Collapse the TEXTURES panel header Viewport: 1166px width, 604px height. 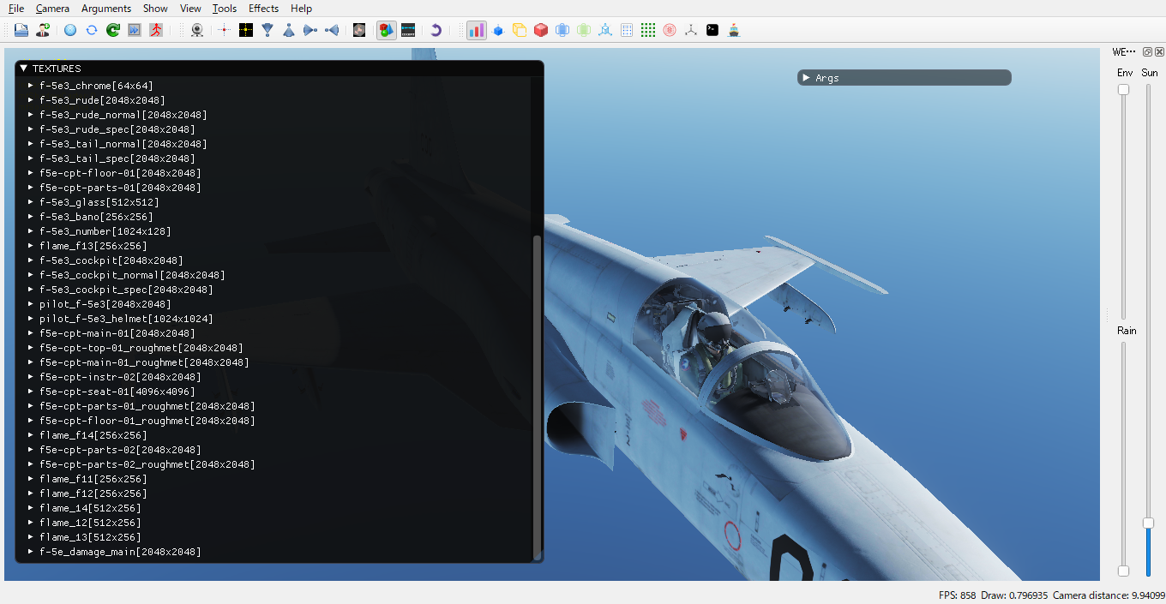[x=24, y=69]
